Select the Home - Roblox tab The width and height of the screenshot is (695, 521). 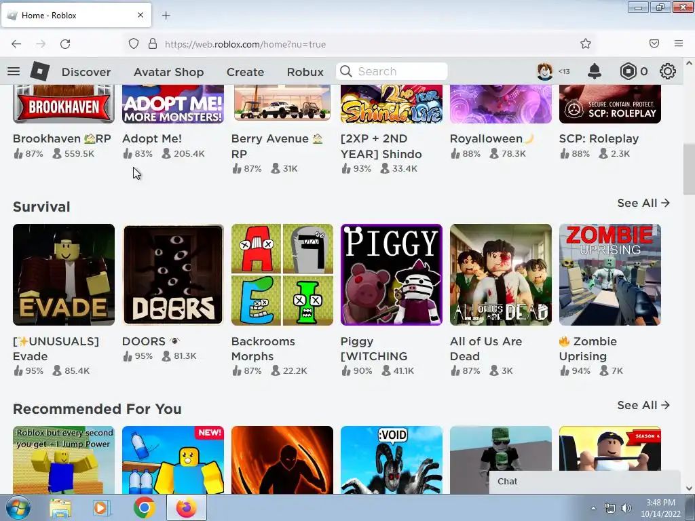76,15
